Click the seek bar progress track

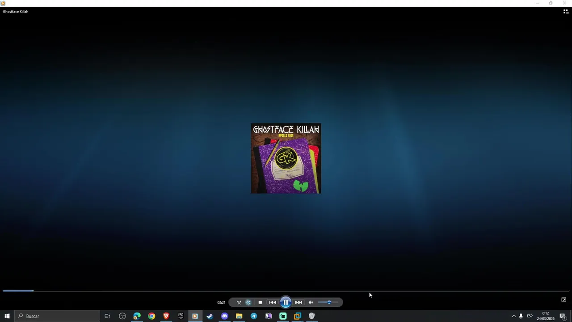click(x=286, y=291)
